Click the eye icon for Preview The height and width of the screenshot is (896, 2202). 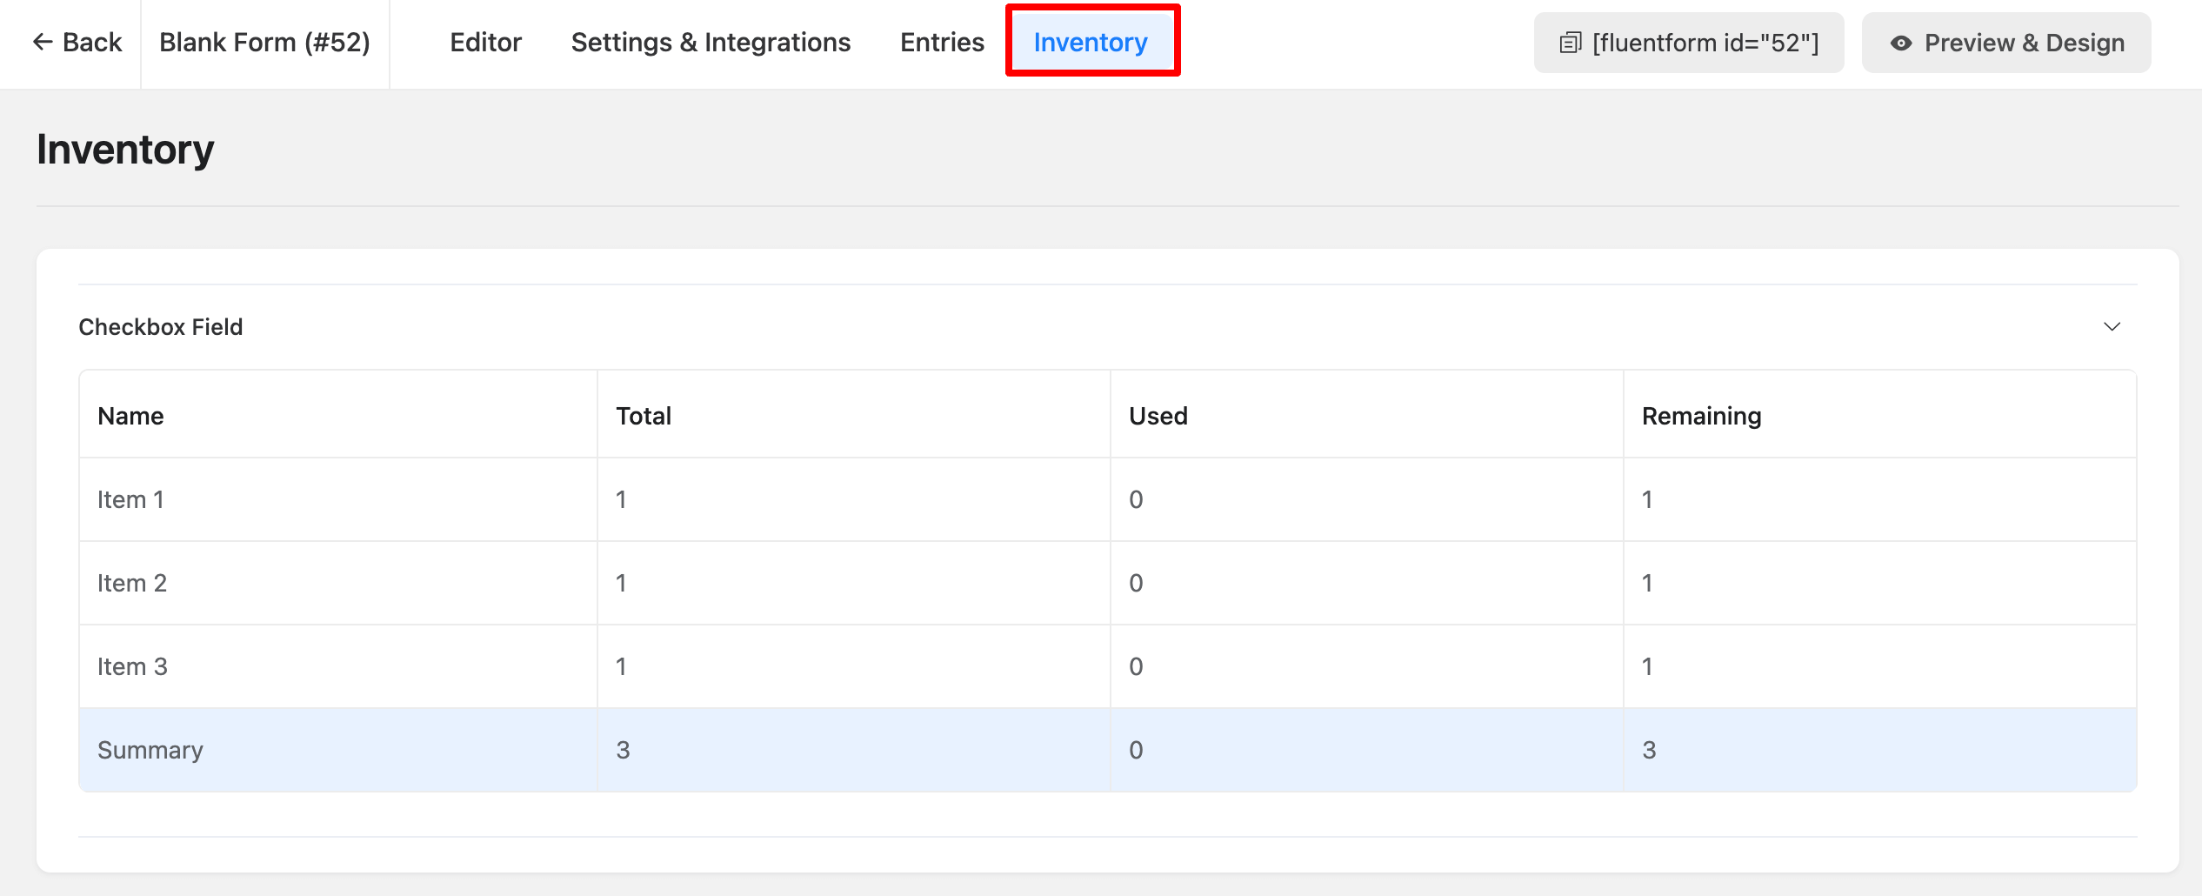pyautogui.click(x=1901, y=43)
